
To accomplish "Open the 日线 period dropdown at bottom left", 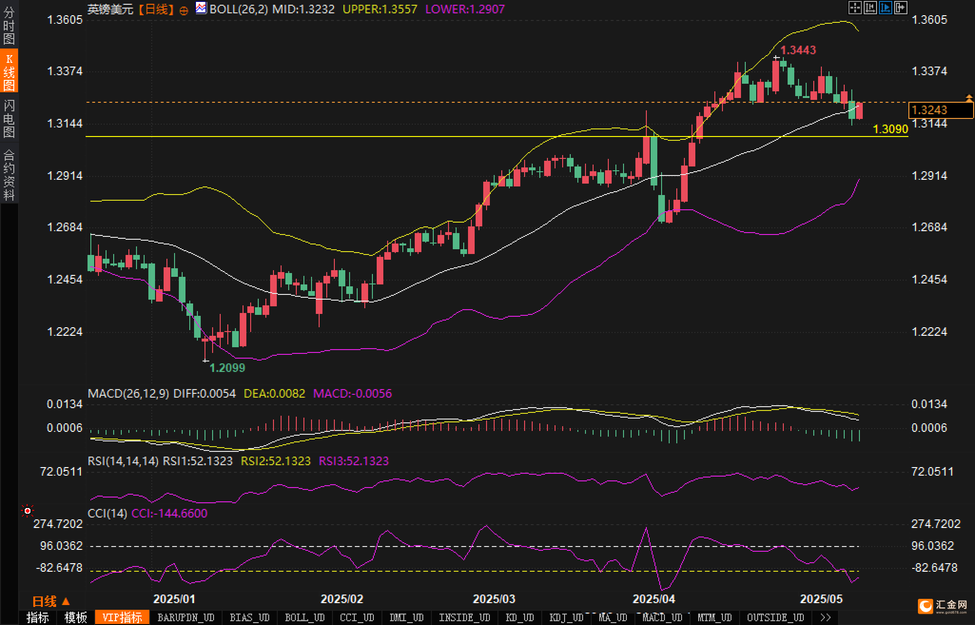I will tap(51, 601).
